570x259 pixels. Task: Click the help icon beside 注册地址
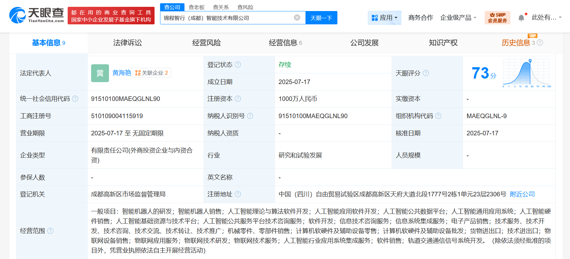238,194
